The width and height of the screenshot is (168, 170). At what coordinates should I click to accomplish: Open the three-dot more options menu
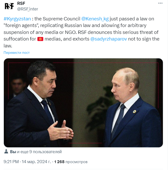[x=160, y=4]
